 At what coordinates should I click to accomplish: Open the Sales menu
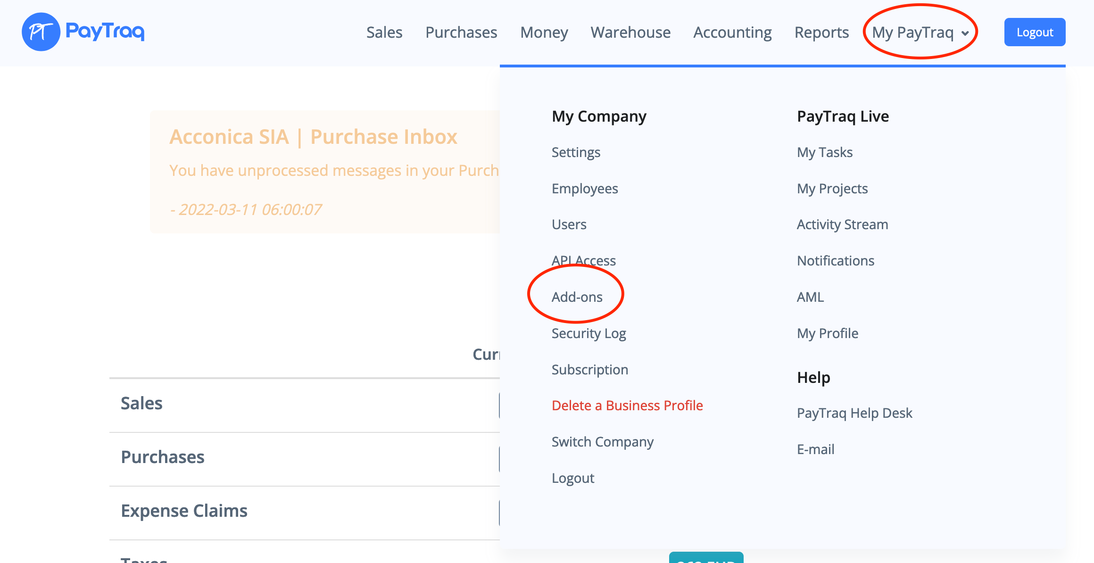click(x=384, y=32)
